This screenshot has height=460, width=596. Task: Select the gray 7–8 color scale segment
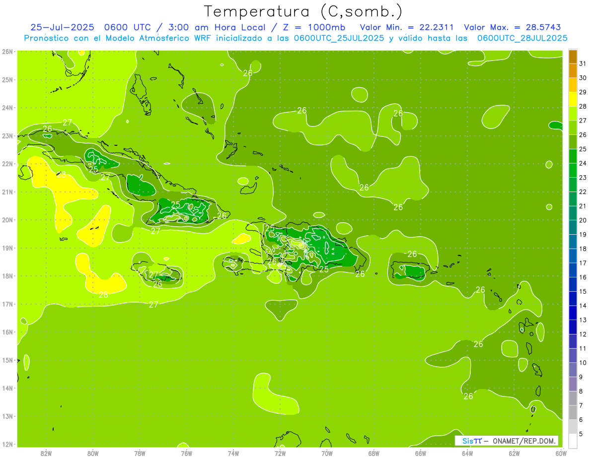click(x=573, y=398)
